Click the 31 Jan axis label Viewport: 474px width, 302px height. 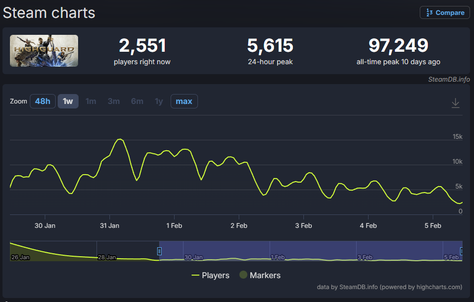109,225
